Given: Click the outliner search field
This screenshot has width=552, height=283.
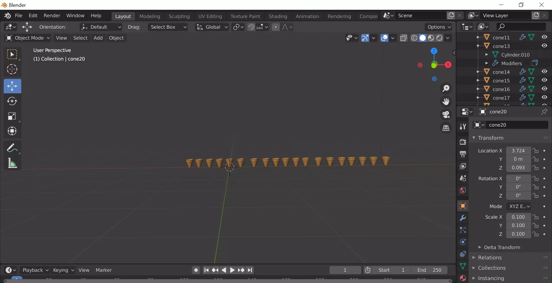Looking at the screenshot, I should coord(521,27).
